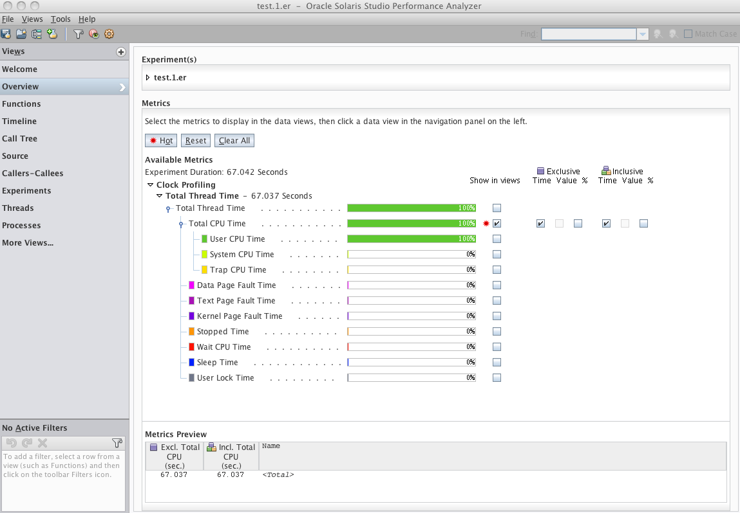
Task: Check Show in views for User CPU Time
Action: click(497, 239)
